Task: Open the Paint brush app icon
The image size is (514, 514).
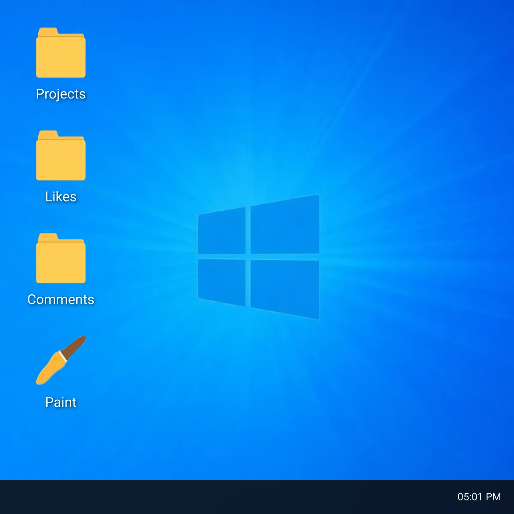Action: [61, 360]
